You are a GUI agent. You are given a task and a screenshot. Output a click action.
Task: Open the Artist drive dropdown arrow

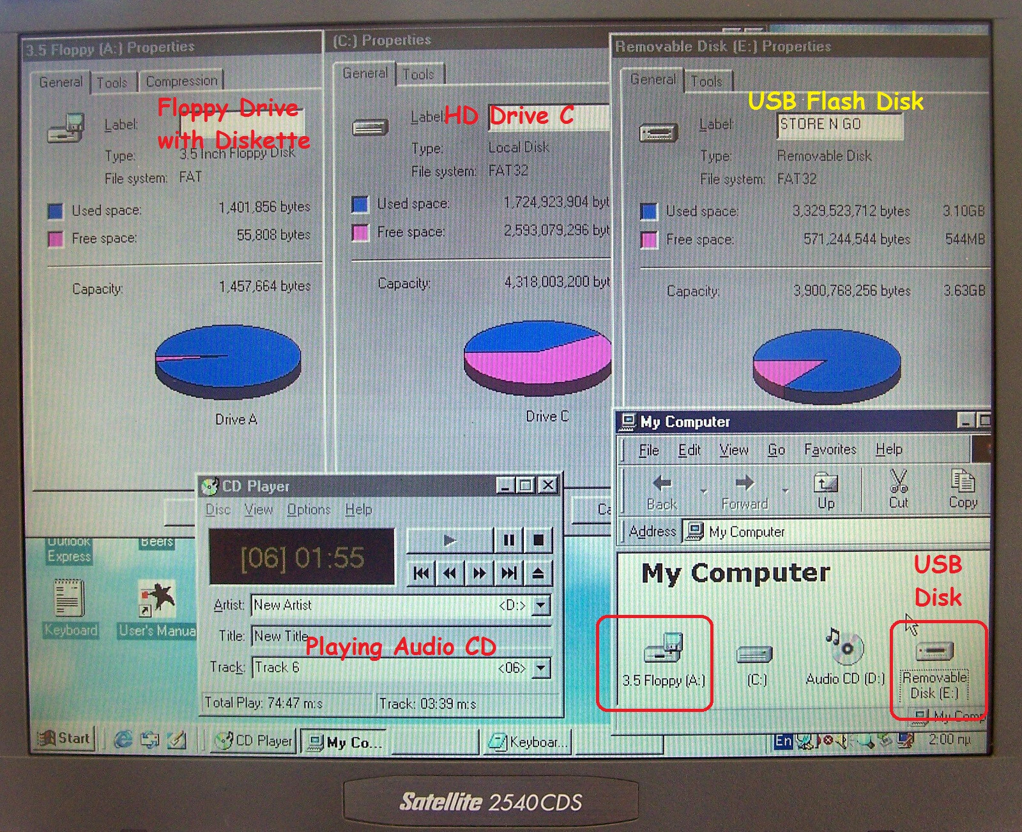(x=541, y=605)
